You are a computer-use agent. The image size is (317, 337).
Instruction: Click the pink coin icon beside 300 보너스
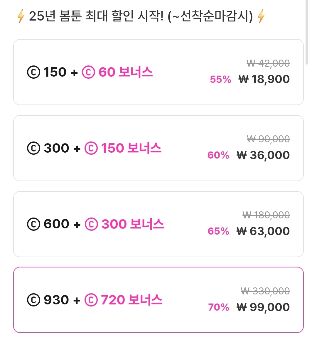91,224
